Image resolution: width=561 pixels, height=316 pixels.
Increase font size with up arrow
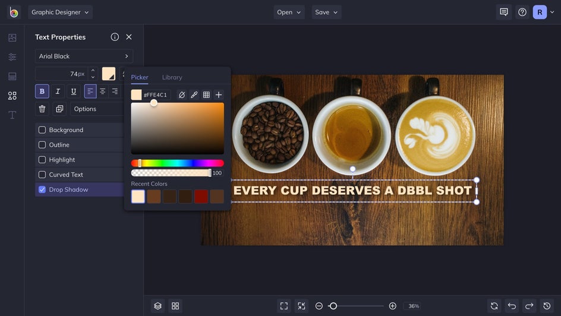coord(93,71)
